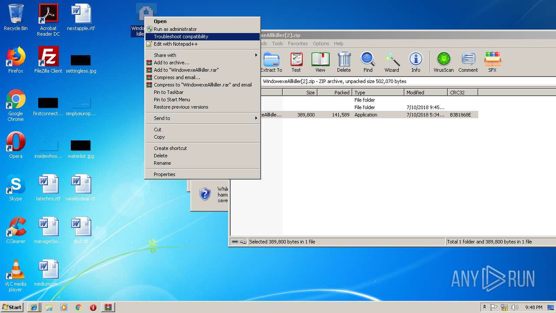Select Run as administrator
556x313 pixels.
coord(202,29)
